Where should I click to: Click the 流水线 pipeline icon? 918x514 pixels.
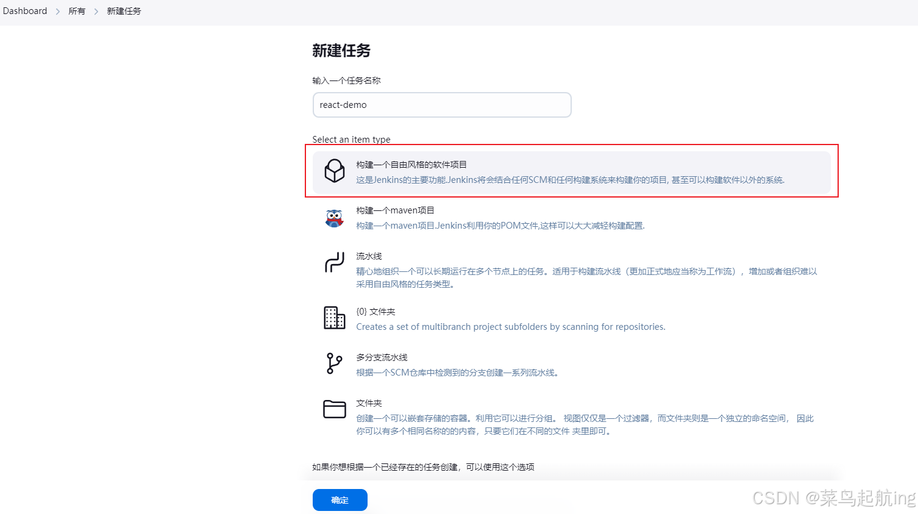click(x=334, y=262)
